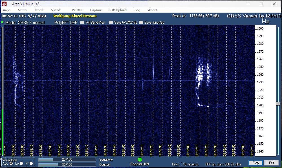Image resolution: width=282 pixels, height=168 pixels.
Task: Open the Speed menu
Action: click(55, 10)
